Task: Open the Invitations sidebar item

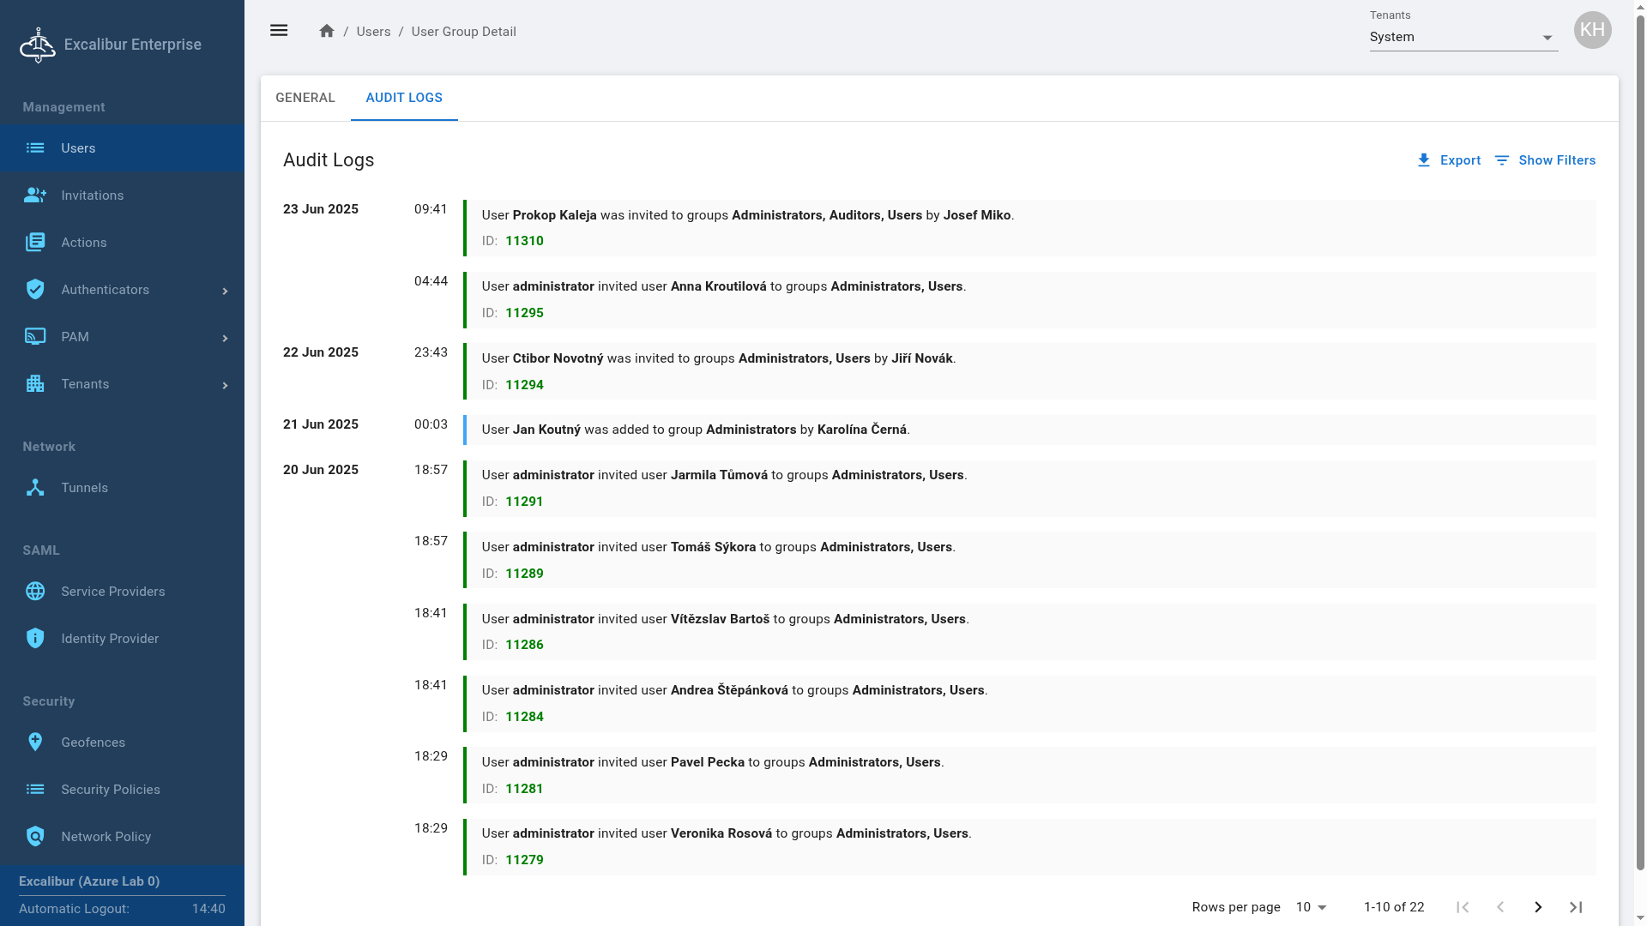Action: 92,195
